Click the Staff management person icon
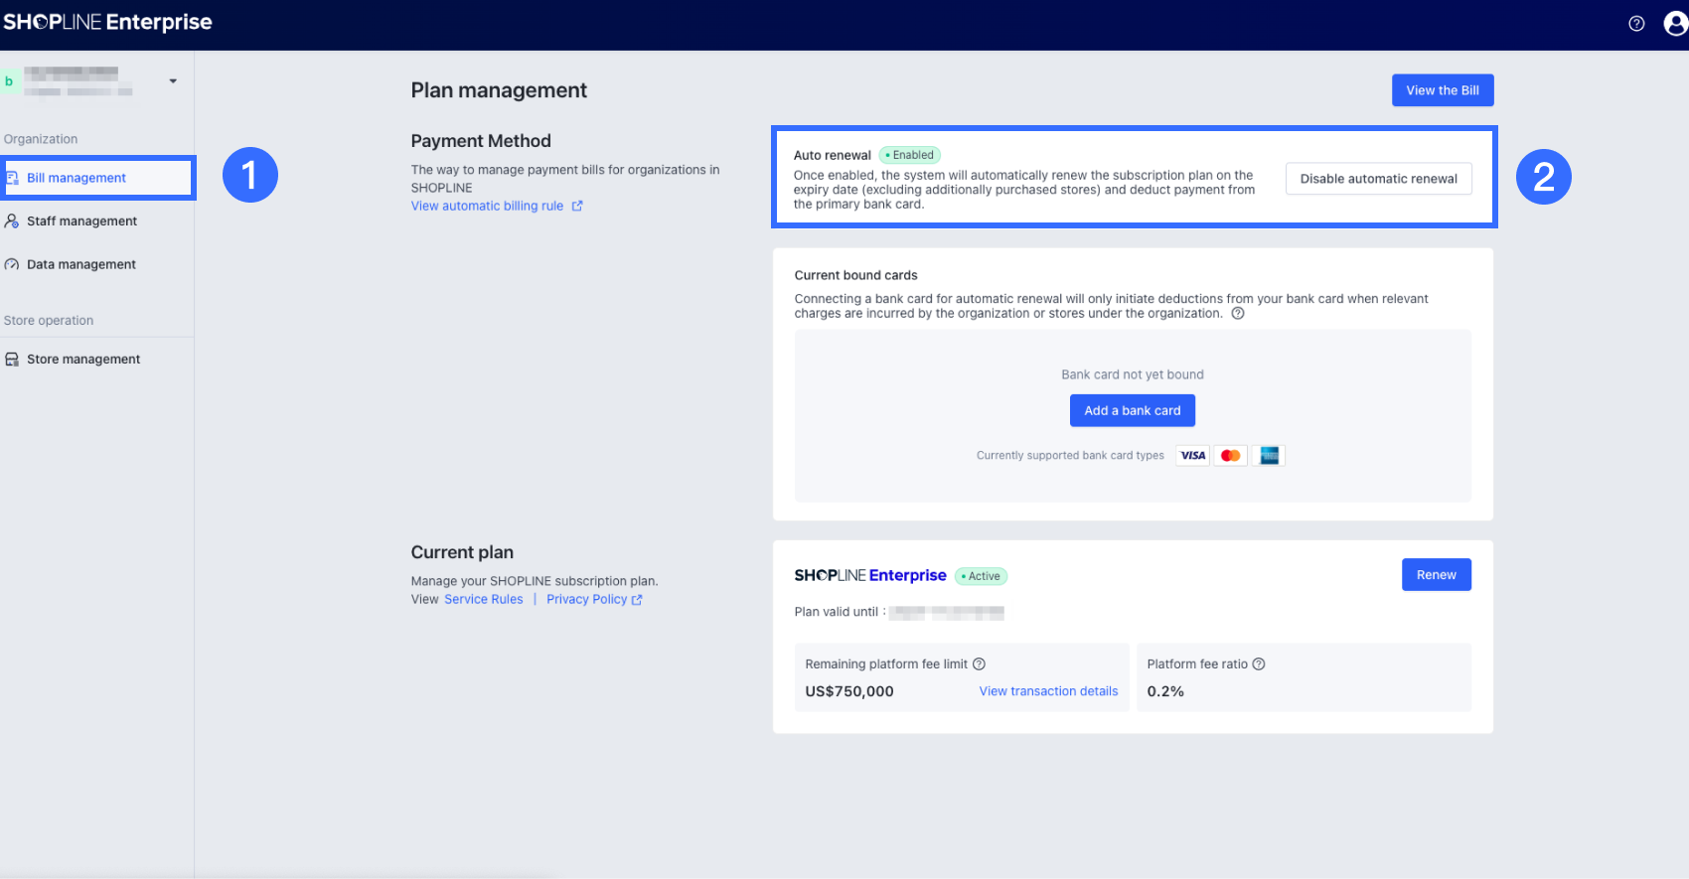 pos(12,221)
